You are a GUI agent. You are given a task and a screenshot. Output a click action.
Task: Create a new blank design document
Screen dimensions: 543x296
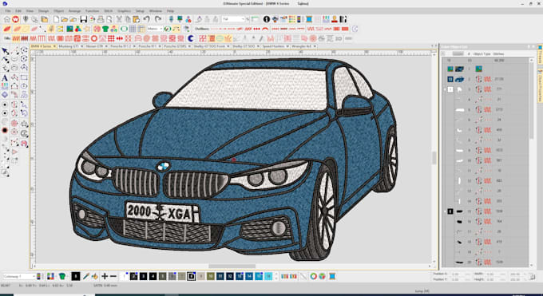56,19
